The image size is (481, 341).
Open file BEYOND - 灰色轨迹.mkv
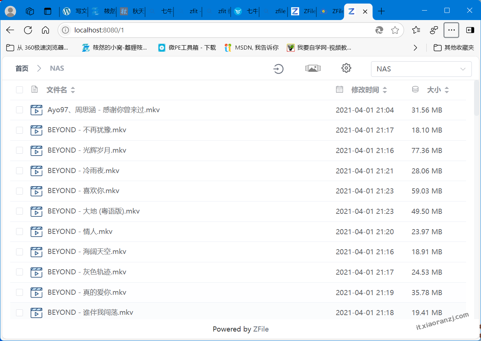coord(87,272)
